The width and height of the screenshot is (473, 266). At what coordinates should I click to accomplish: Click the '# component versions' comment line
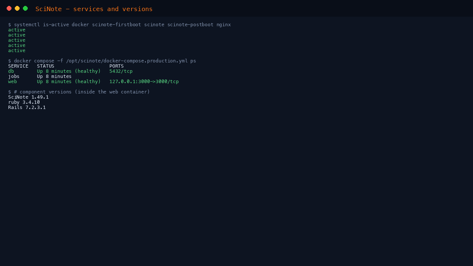pos(79,92)
